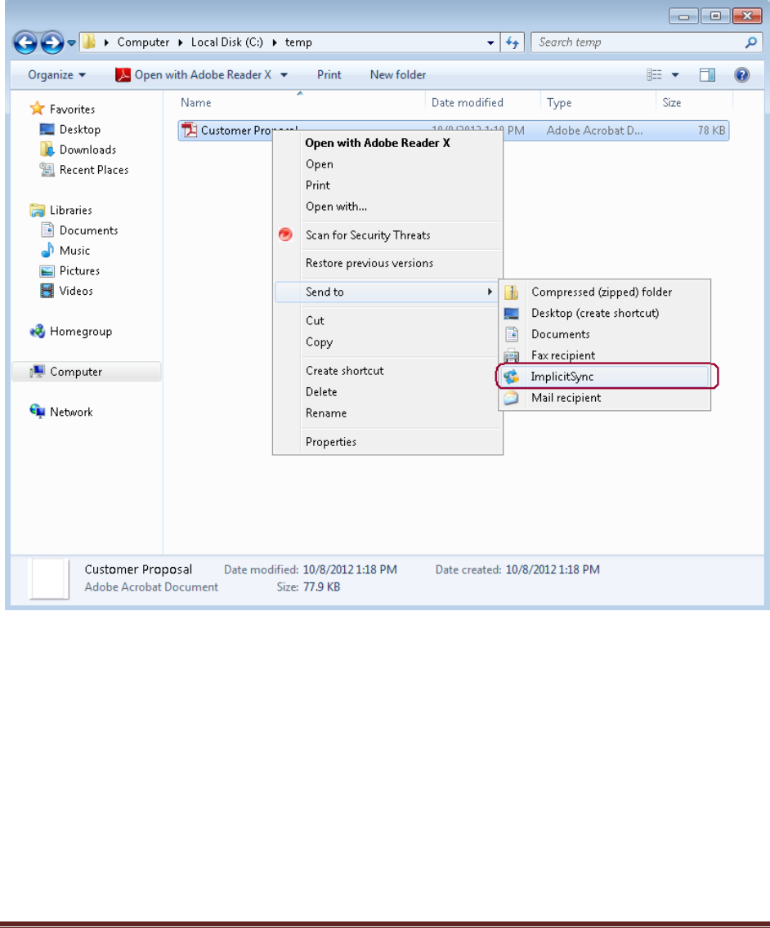Click New folder in the toolbar
This screenshot has width=770, height=928.
pos(398,75)
